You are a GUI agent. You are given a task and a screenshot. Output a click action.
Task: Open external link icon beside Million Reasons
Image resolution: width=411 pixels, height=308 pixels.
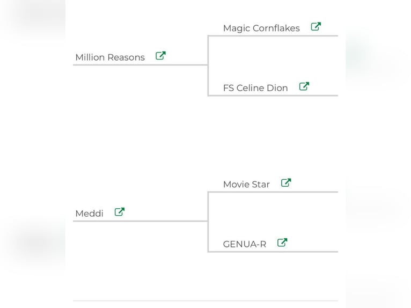160,56
